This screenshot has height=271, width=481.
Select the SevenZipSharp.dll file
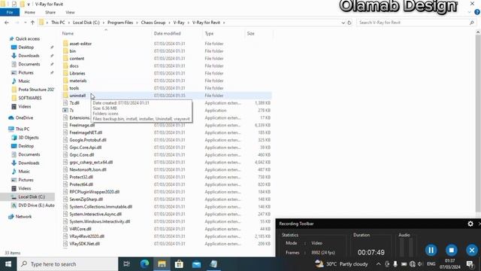pos(86,199)
